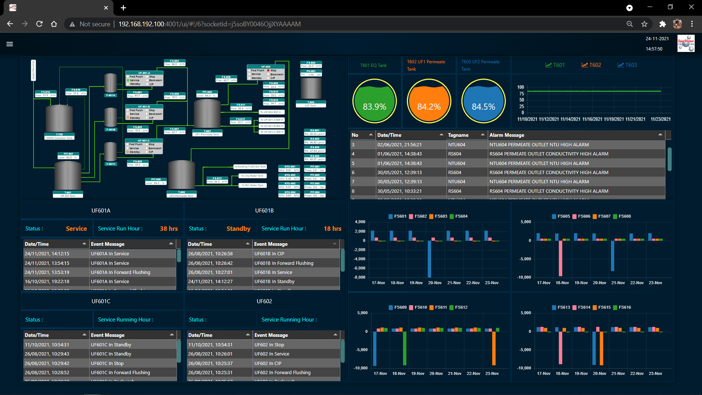The height and width of the screenshot is (395, 702).
Task: Bookmark this page with star icon
Action: coord(644,24)
